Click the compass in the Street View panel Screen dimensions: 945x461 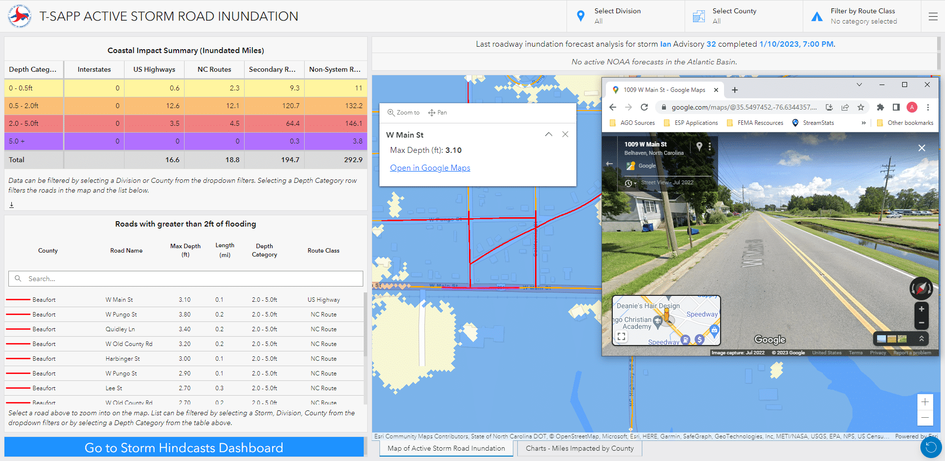921,288
